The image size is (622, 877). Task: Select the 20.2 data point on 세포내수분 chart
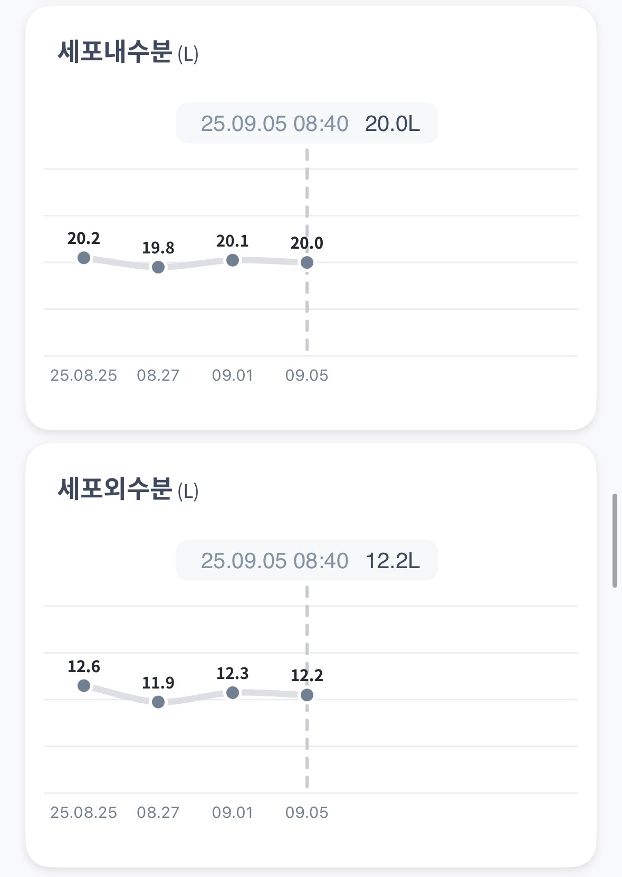(x=84, y=258)
